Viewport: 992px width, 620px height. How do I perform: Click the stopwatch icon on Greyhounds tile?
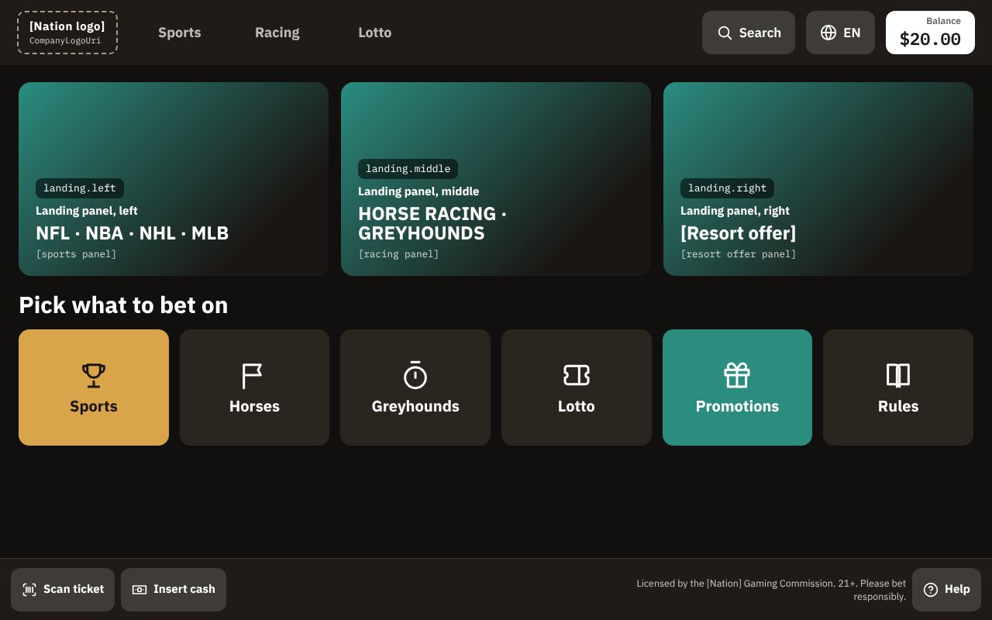click(415, 376)
